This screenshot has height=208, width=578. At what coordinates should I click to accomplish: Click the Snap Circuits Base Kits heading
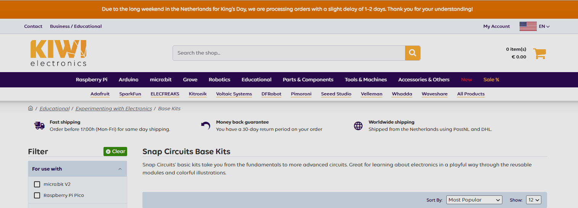[186, 152]
